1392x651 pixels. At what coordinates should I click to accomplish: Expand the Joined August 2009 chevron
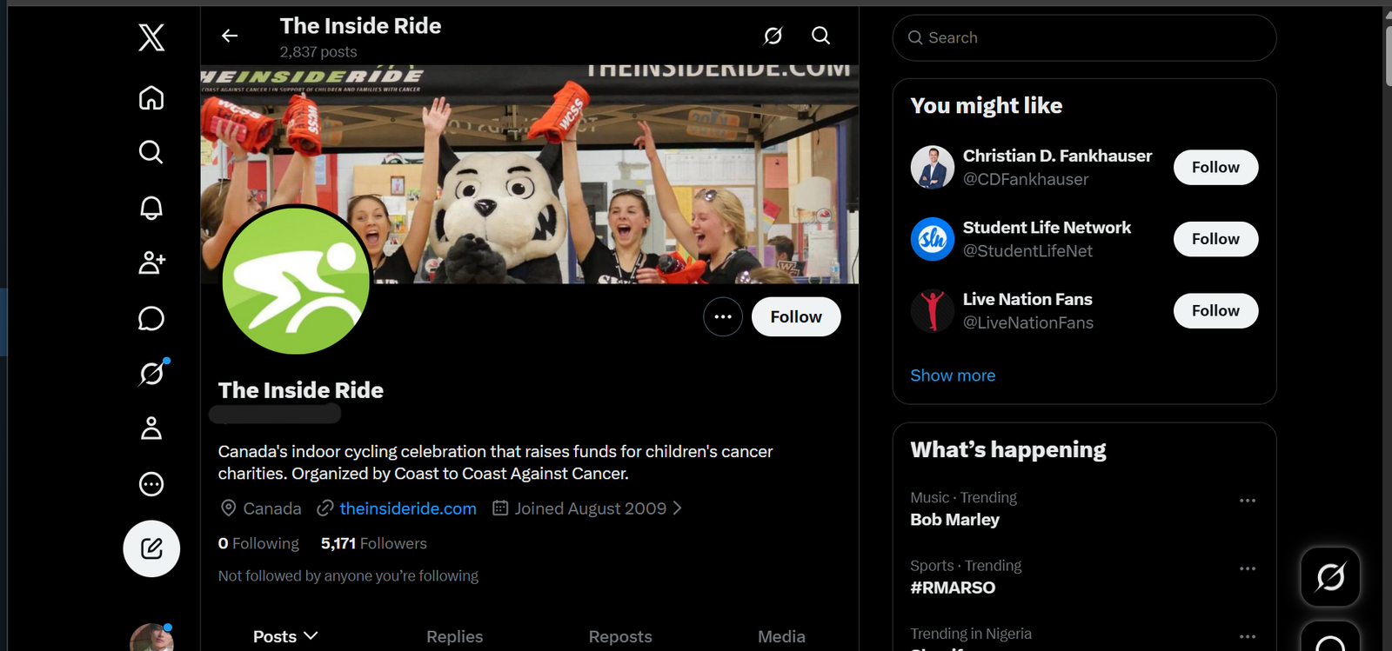tap(678, 508)
